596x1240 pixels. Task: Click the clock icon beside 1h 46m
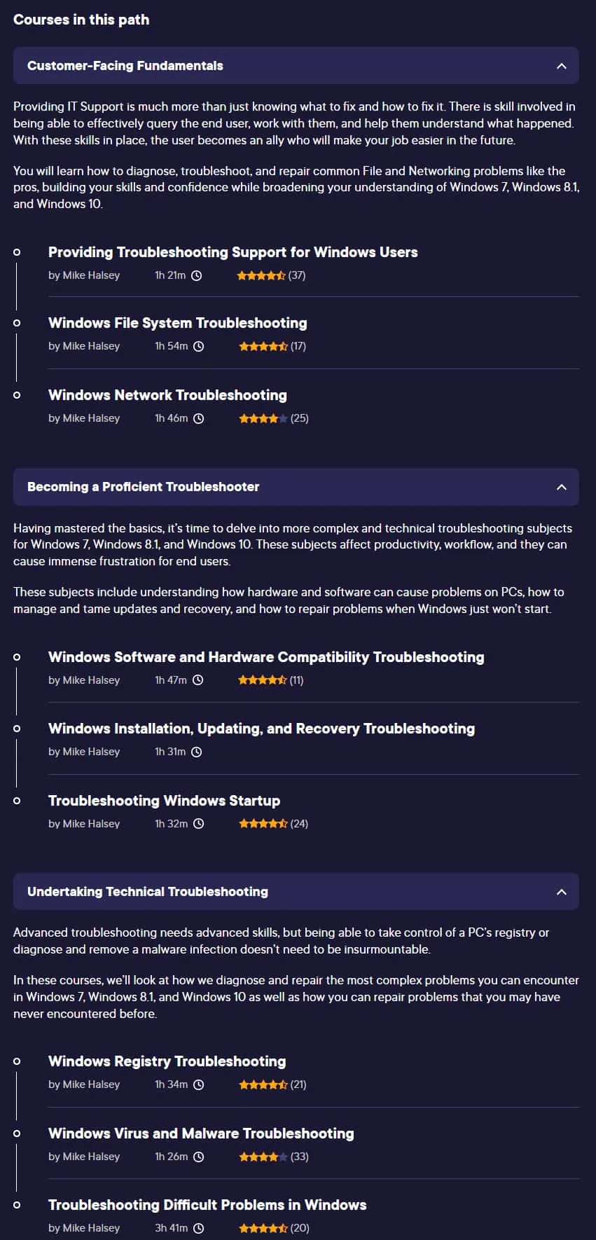coord(199,418)
